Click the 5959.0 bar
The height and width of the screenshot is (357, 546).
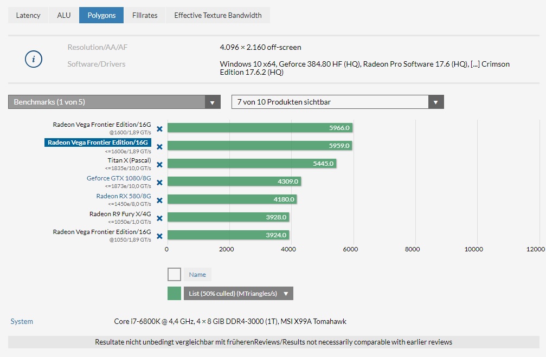(260, 145)
